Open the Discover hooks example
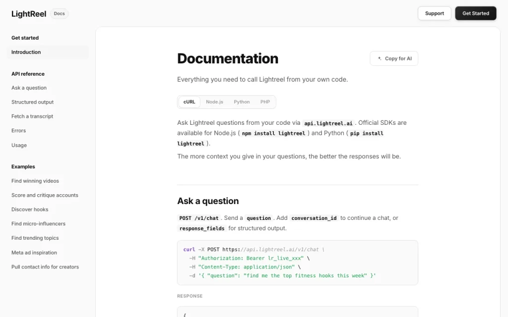The image size is (508, 317). coord(30,210)
